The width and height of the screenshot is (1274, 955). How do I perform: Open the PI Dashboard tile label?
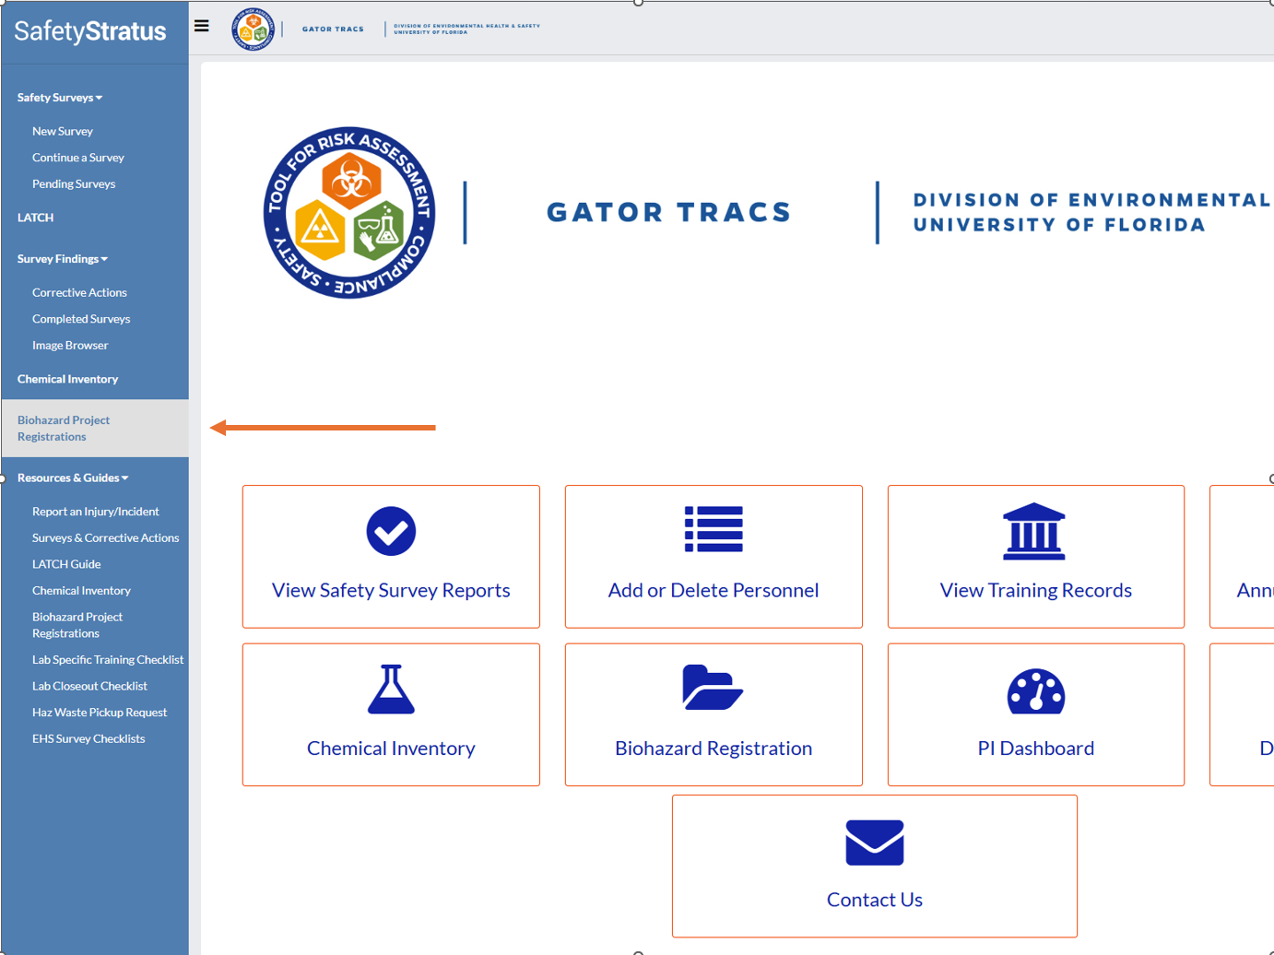click(1036, 749)
